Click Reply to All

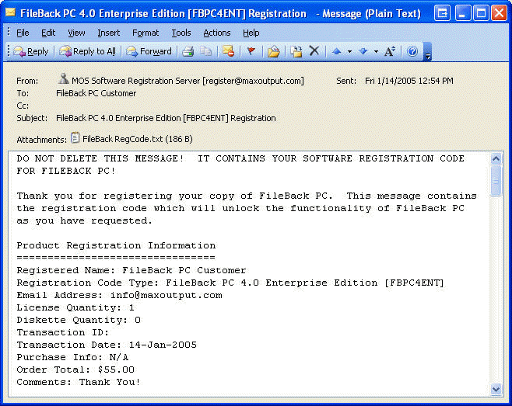87,51
